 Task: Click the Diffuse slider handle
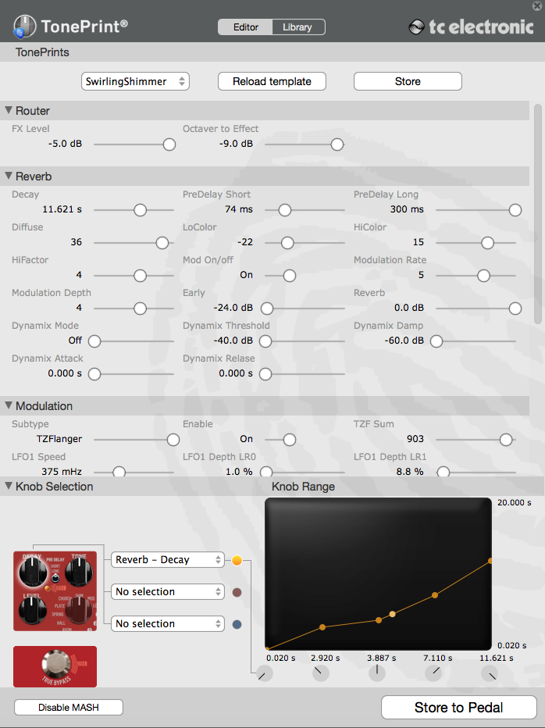pyautogui.click(x=162, y=243)
